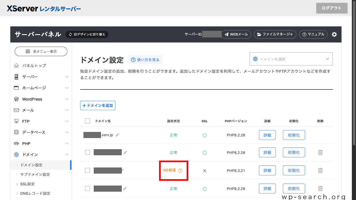
Task: Open the ファイルマネージャ tool
Action: point(275,34)
